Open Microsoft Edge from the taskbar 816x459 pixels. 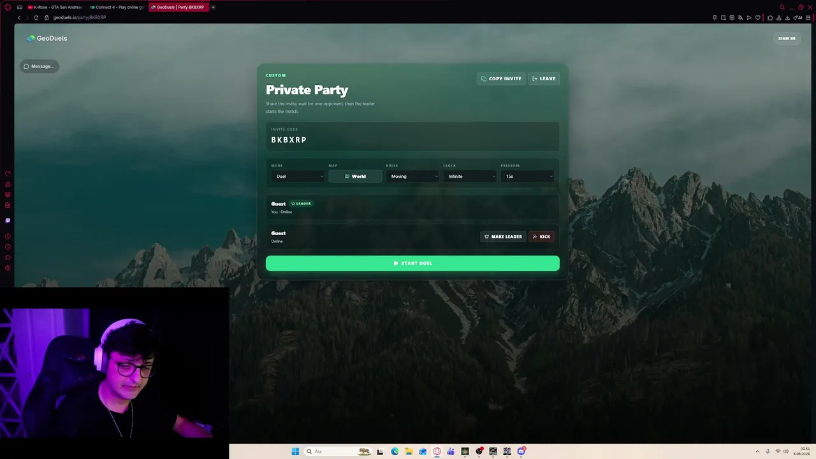pyautogui.click(x=395, y=451)
